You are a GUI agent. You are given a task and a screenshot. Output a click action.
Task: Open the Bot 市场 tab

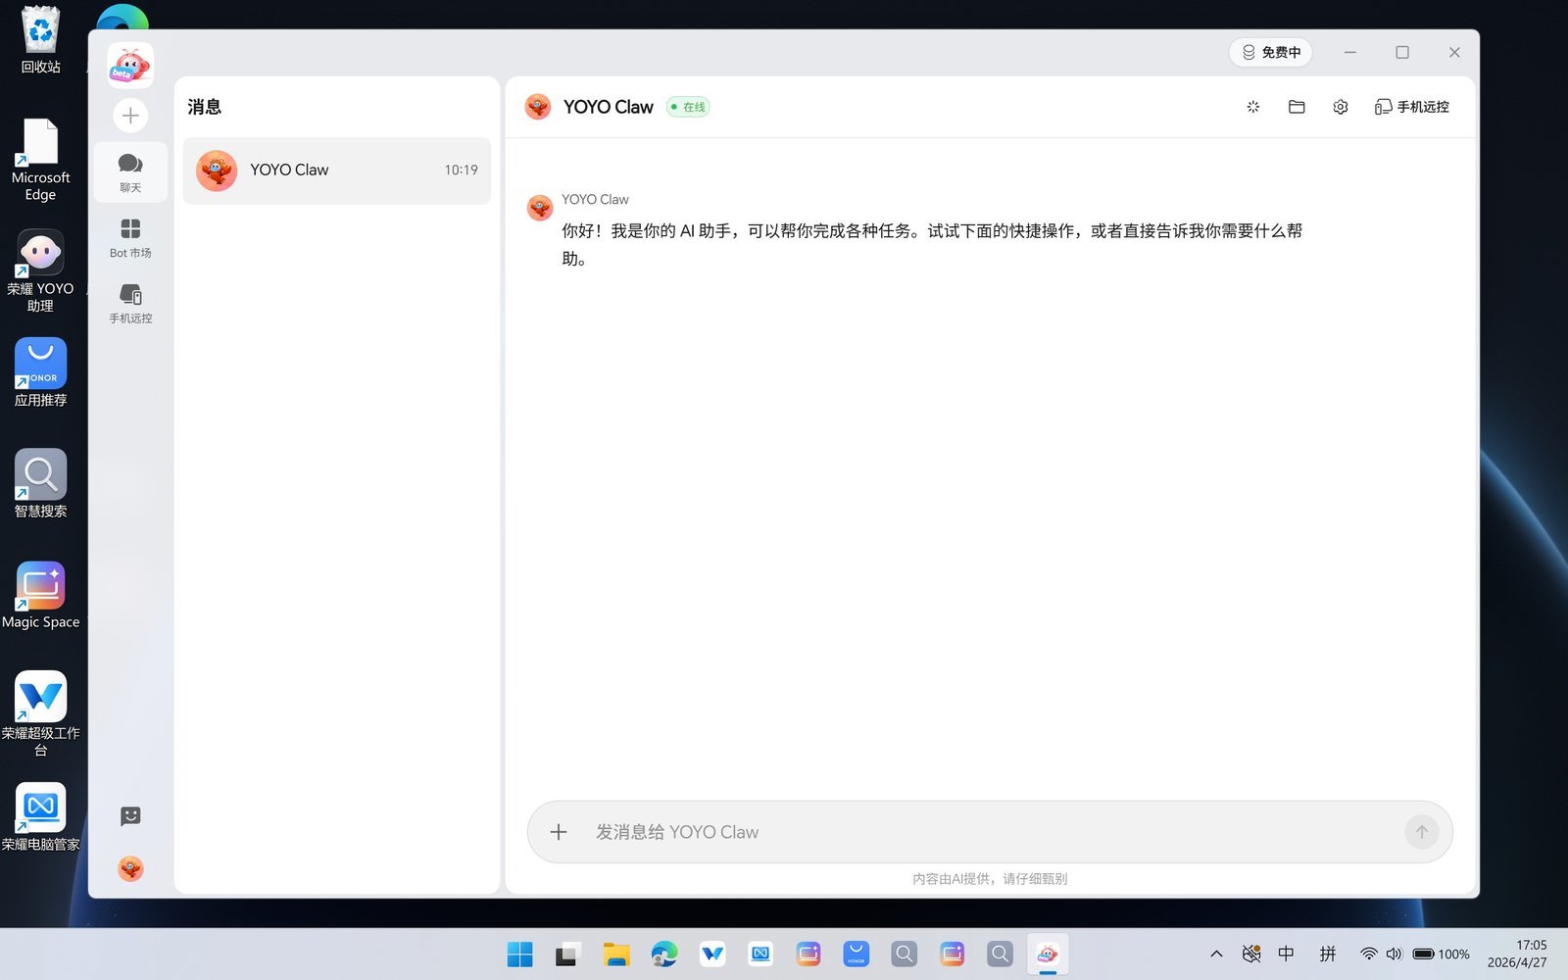tap(130, 238)
